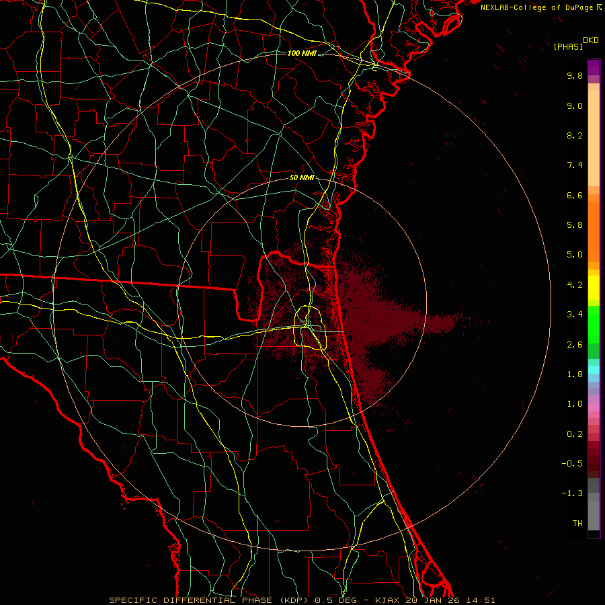Click the yellow band in the color bar
The width and height of the screenshot is (605, 605).
coord(594,287)
